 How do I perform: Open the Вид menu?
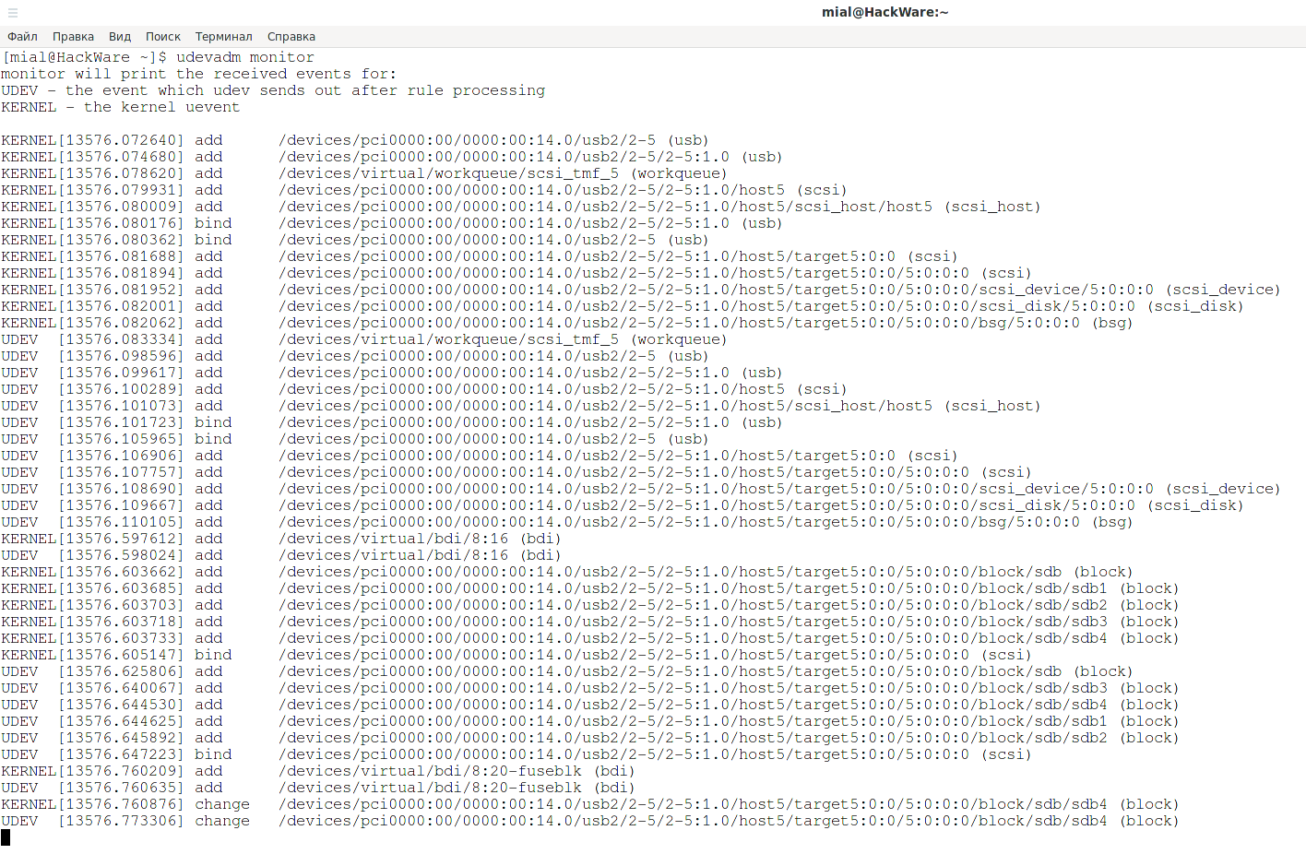[x=120, y=37]
